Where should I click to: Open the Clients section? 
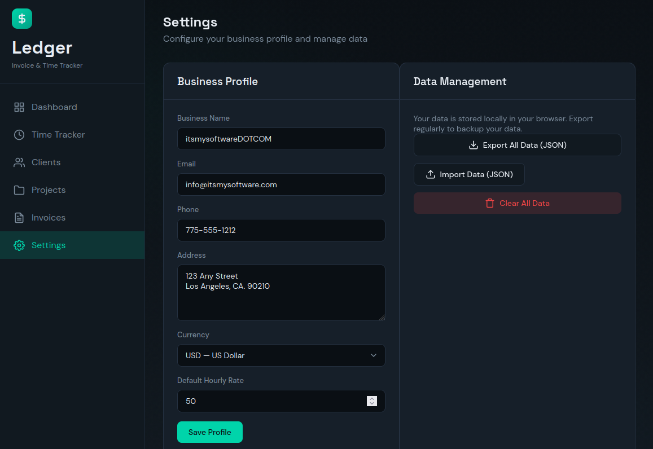(72, 162)
